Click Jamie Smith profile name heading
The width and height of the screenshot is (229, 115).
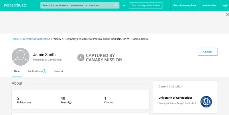[44, 54]
